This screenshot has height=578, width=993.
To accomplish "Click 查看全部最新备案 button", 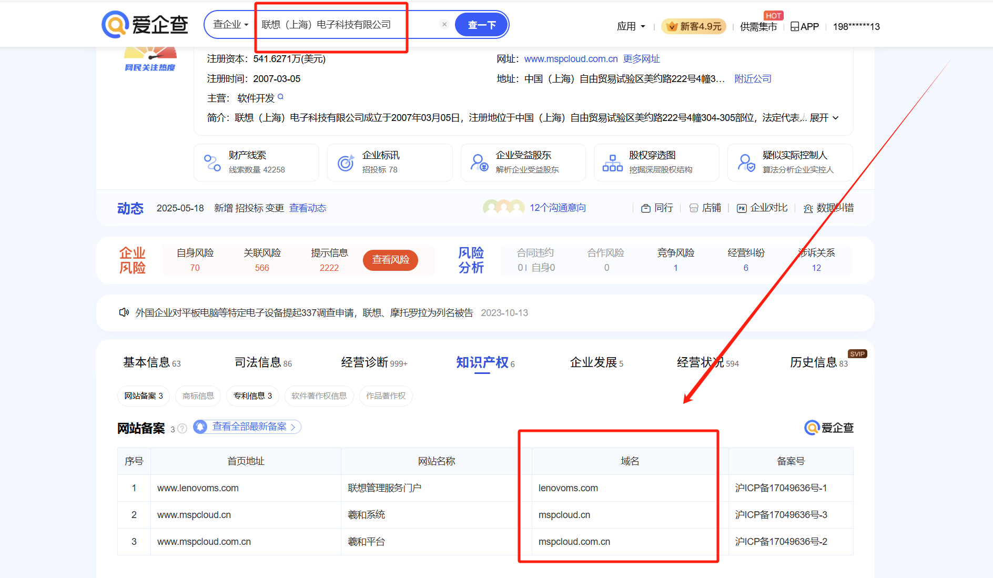I will tap(247, 427).
